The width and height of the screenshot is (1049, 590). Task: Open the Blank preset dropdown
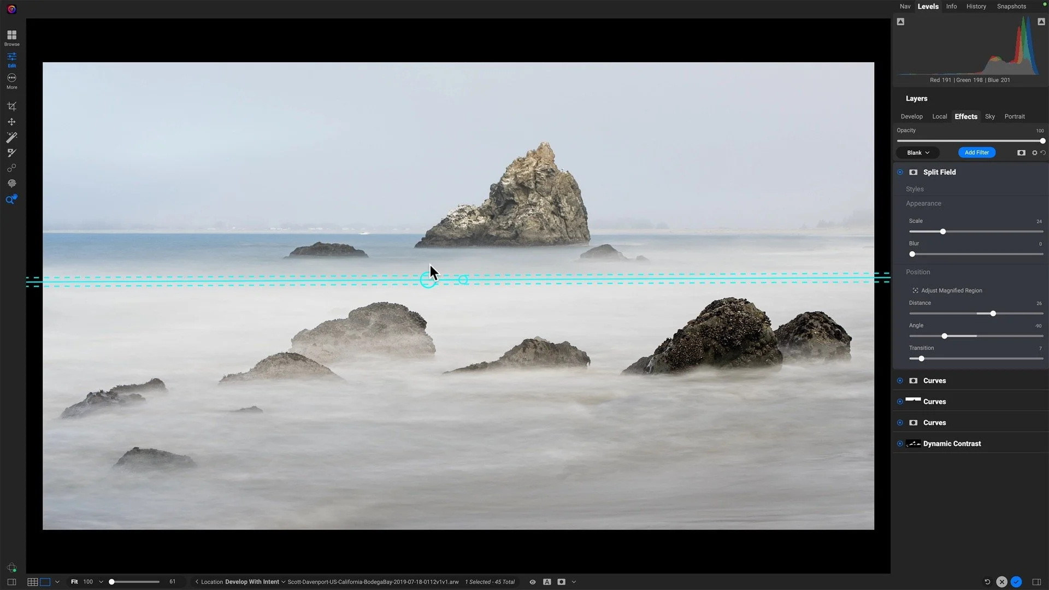918,153
